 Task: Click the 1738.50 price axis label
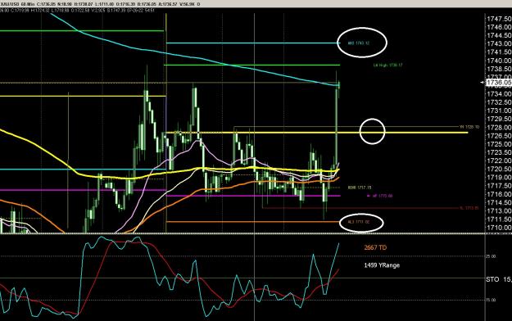(499, 69)
